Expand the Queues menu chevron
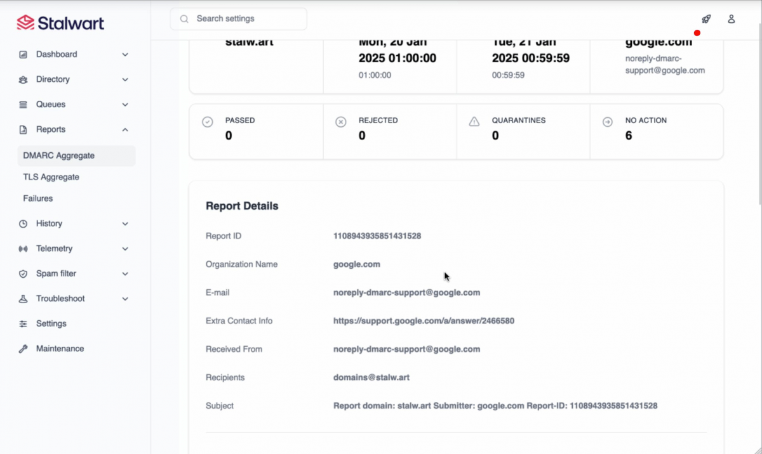The width and height of the screenshot is (762, 454). click(x=125, y=105)
